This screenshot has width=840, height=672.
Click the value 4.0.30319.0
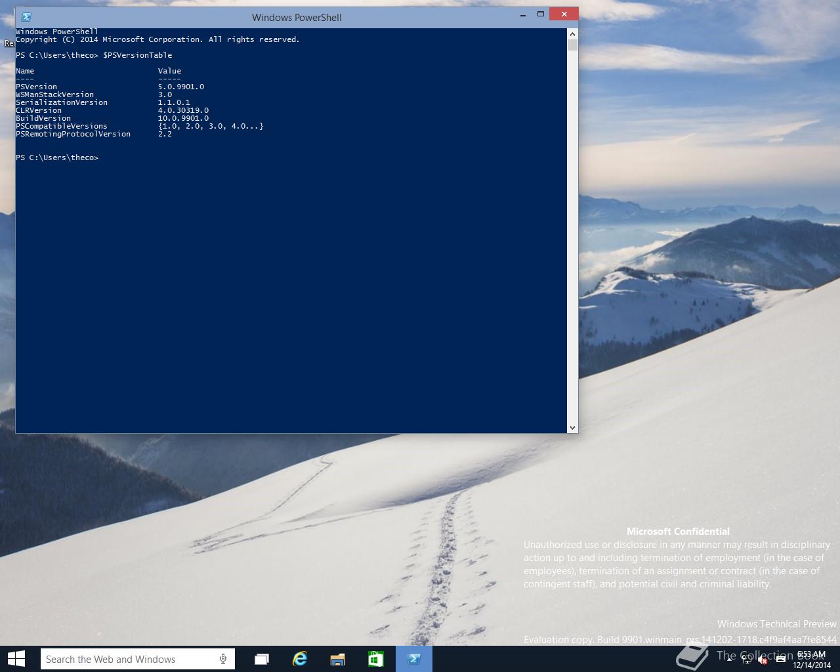(183, 110)
